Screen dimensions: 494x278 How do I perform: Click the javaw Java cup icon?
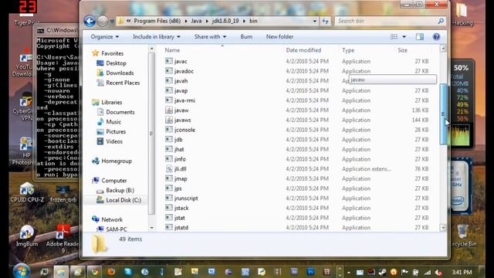169,110
